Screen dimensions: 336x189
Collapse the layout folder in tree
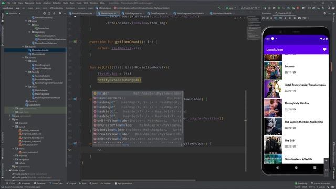[13, 127]
